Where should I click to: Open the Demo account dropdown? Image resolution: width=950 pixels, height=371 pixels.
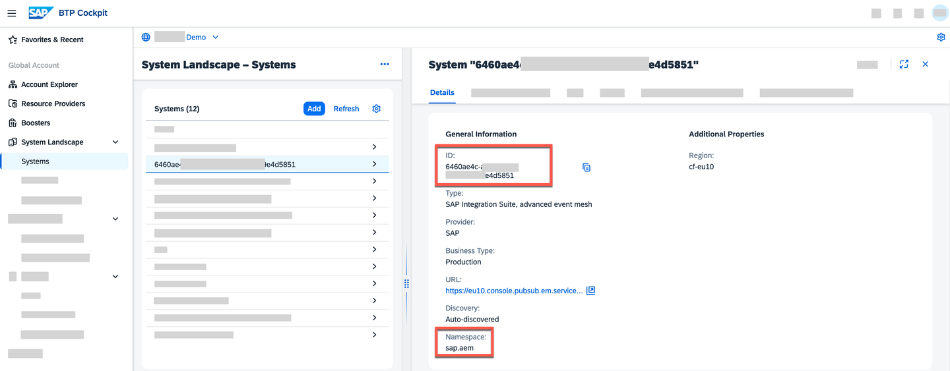215,38
